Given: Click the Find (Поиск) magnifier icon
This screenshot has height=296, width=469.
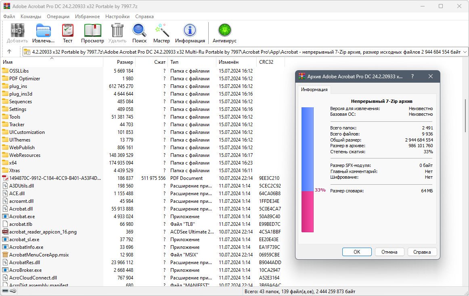Looking at the screenshot, I should coord(139,33).
